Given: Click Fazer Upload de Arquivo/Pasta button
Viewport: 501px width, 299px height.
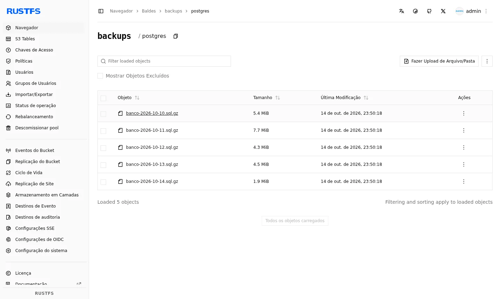Looking at the screenshot, I should 439,61.
